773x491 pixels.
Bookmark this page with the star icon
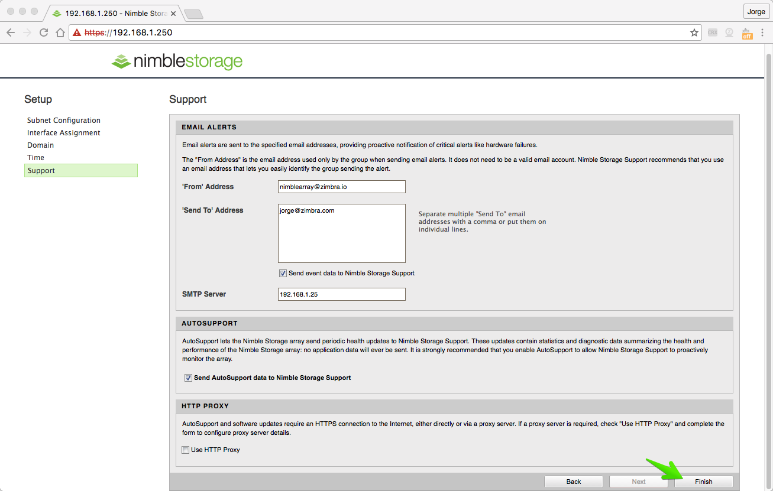[x=694, y=32]
